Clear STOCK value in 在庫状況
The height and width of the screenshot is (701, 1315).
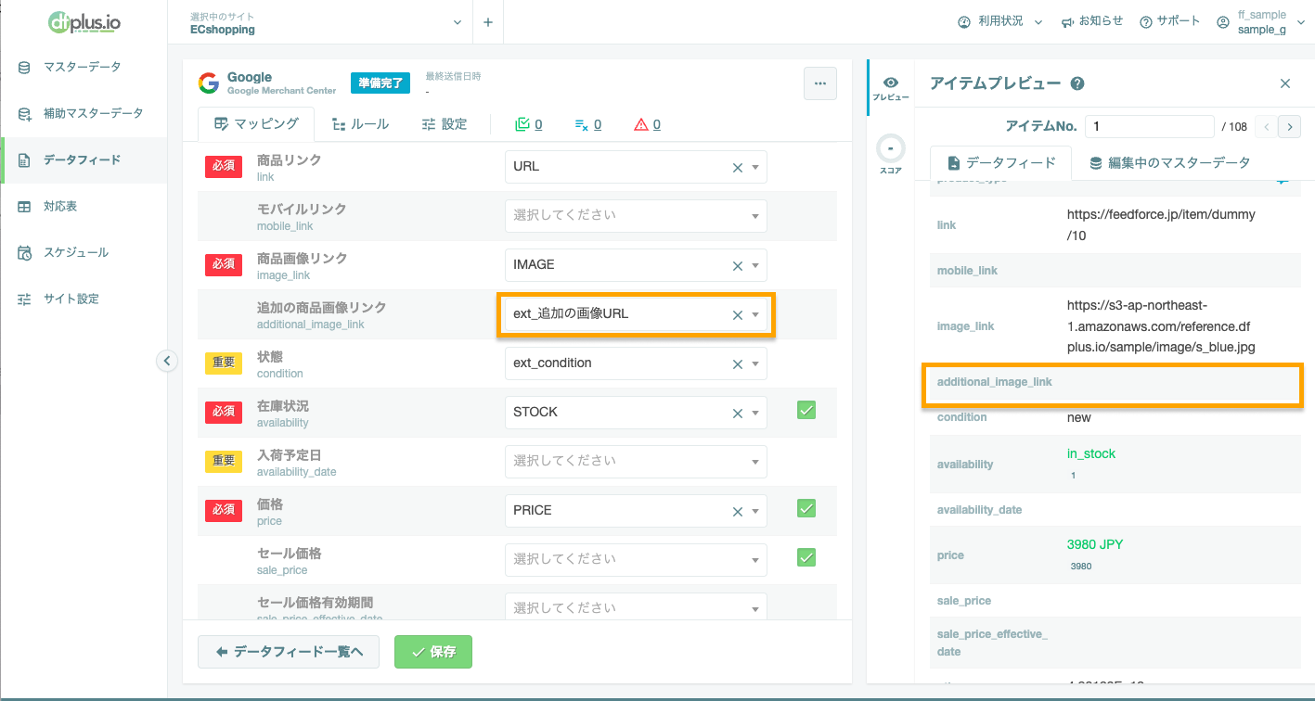point(738,413)
